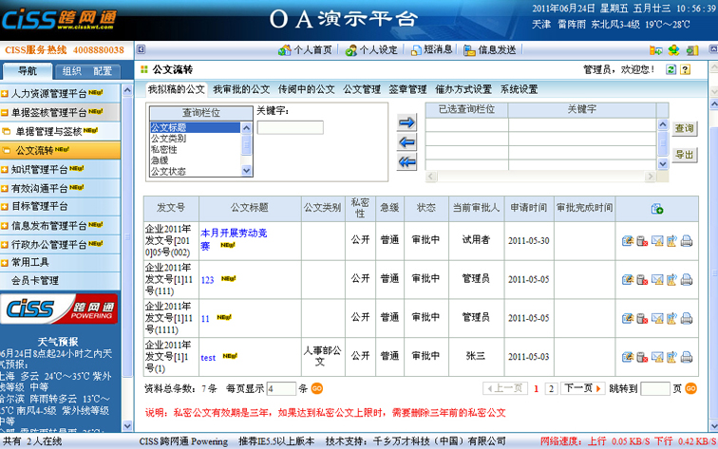This screenshot has height=449, width=718.
Task: Click the edit icon for the test document
Action: (628, 358)
